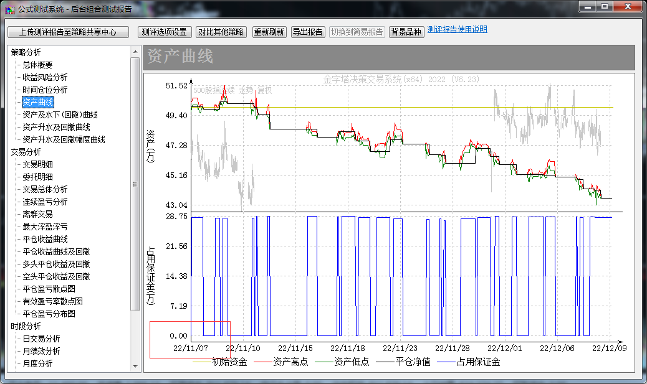Viewport: 647px width, 384px height.
Task: Select 平仓盈亏散点图 from the list
Action: [x=49, y=289]
